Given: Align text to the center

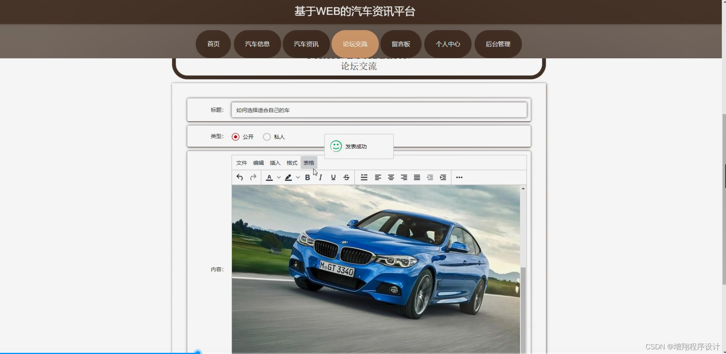Looking at the screenshot, I should [391, 177].
